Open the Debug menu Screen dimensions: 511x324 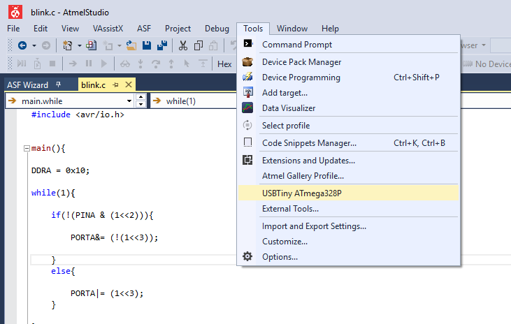click(x=217, y=29)
